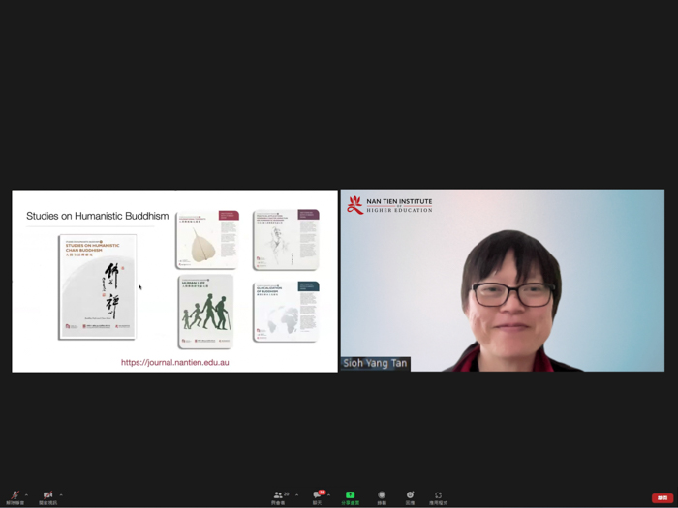Expand the arrow next to chat
The image size is (678, 508).
329,493
